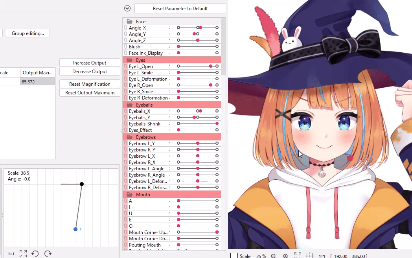Collapse the Eyeballs parameter folder
The height and width of the screenshot is (258, 412).
point(130,105)
